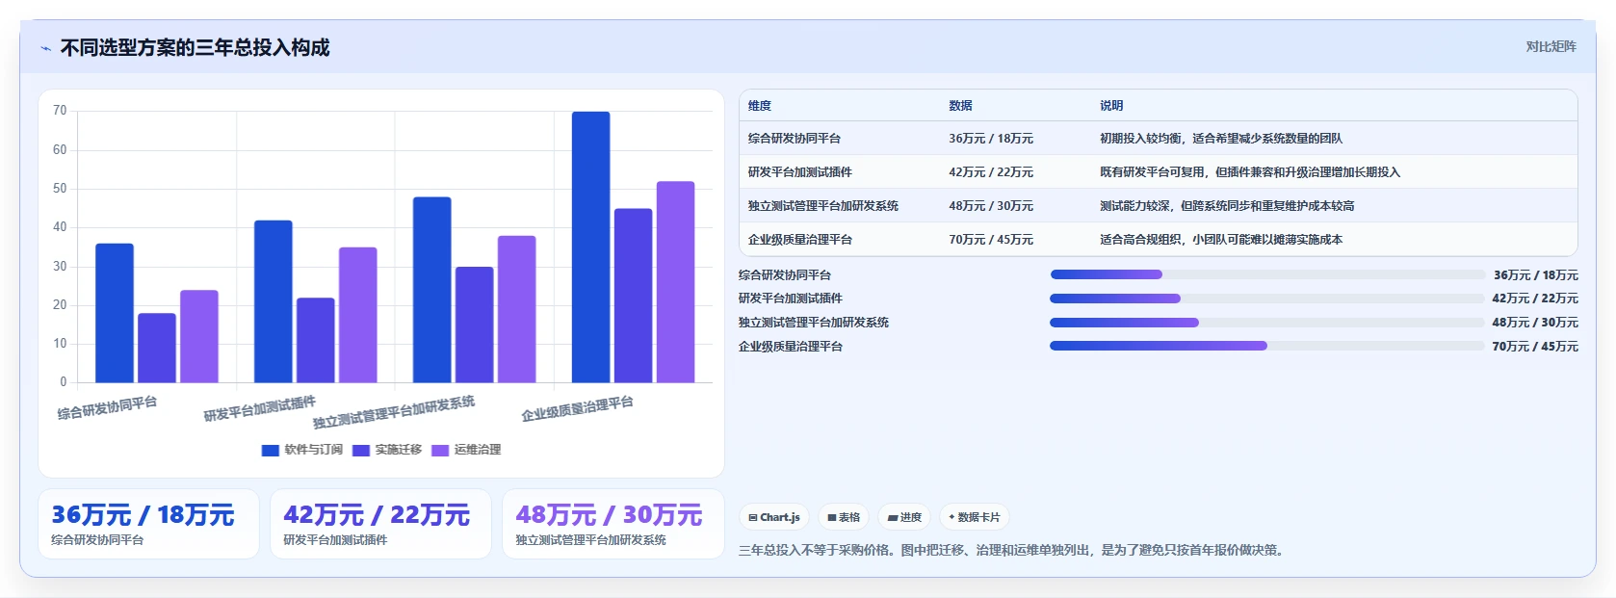Click the 对比矩阵 label in the header
Viewport: 1616px width, 598px height.
point(1551,46)
